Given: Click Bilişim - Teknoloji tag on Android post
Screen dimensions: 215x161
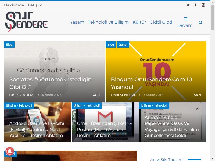Looking at the screenshot, I should click(x=19, y=105).
